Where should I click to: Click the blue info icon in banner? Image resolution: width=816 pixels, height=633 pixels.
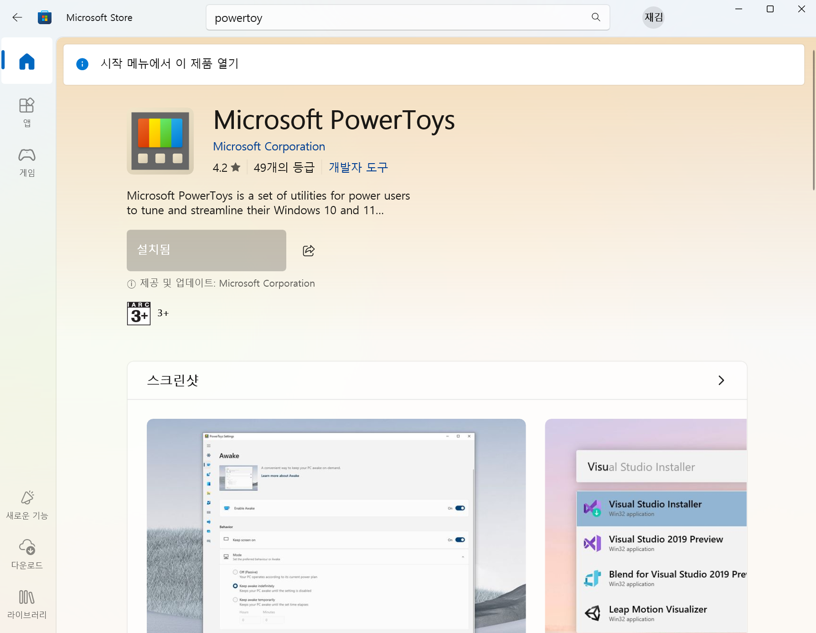[82, 64]
